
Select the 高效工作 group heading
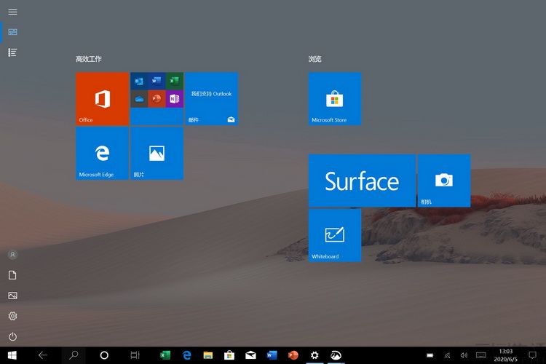(x=89, y=59)
